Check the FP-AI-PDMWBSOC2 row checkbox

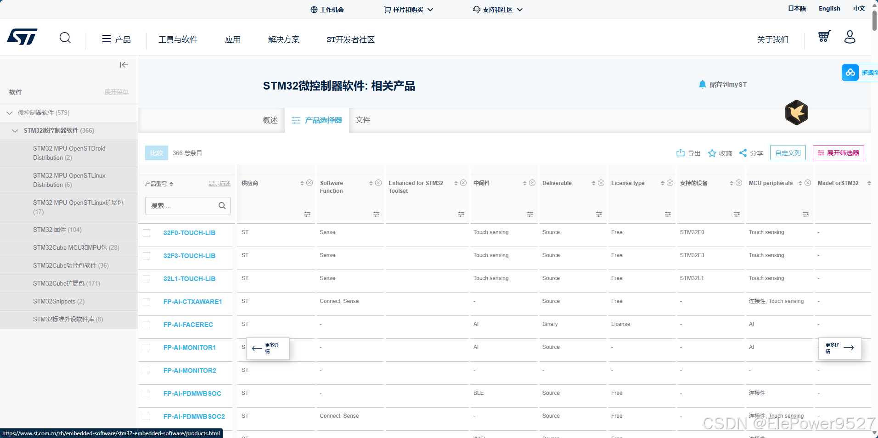146,416
